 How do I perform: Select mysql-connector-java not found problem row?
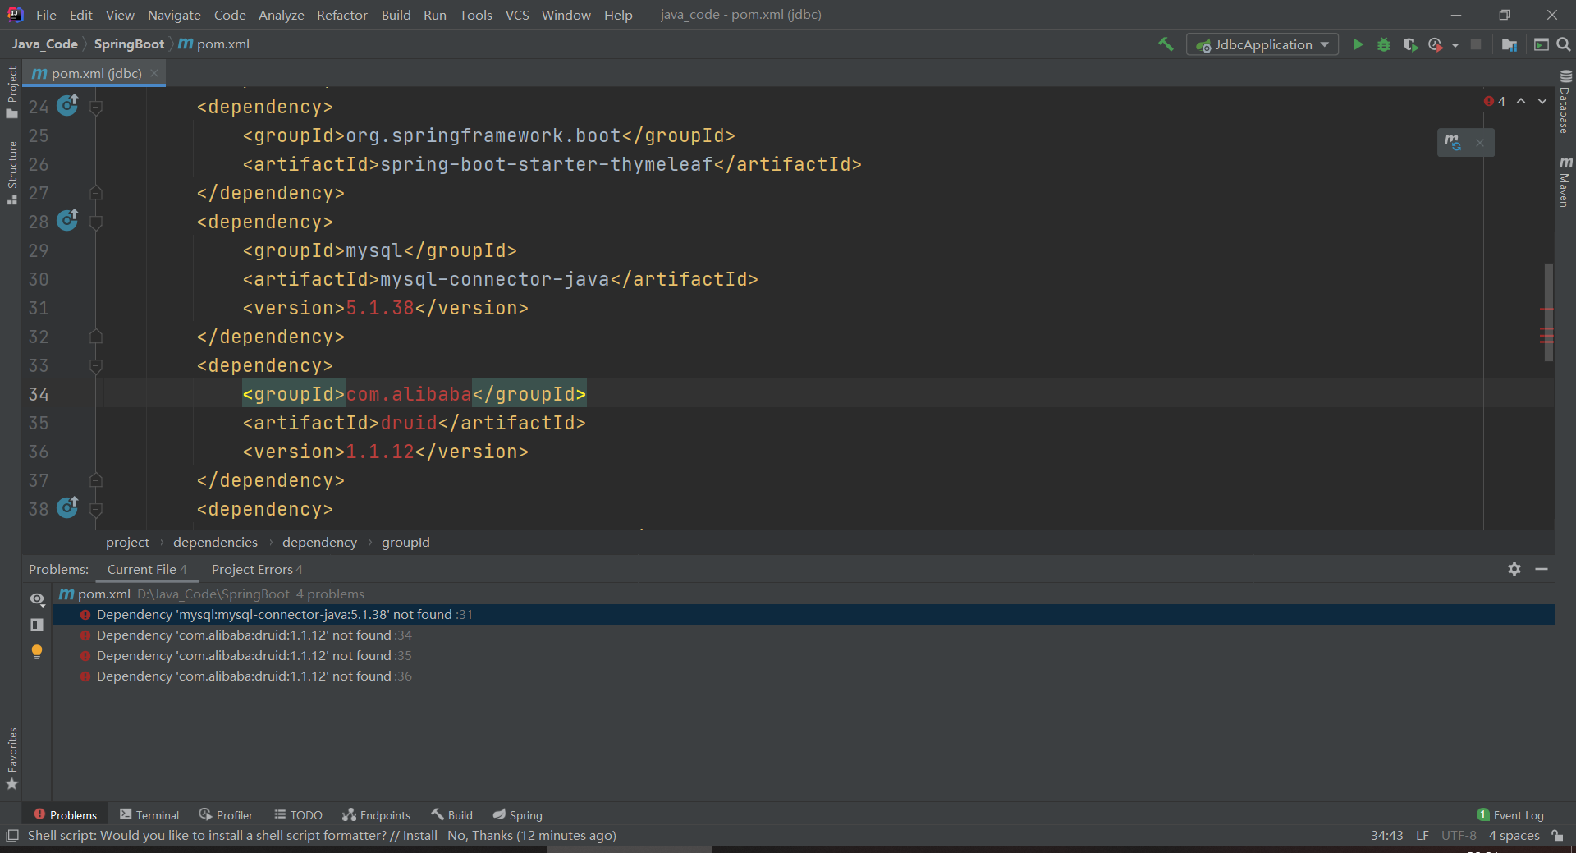coord(804,614)
